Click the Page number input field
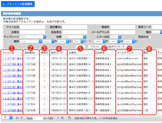This screenshot has height=123, width=162. point(38,118)
